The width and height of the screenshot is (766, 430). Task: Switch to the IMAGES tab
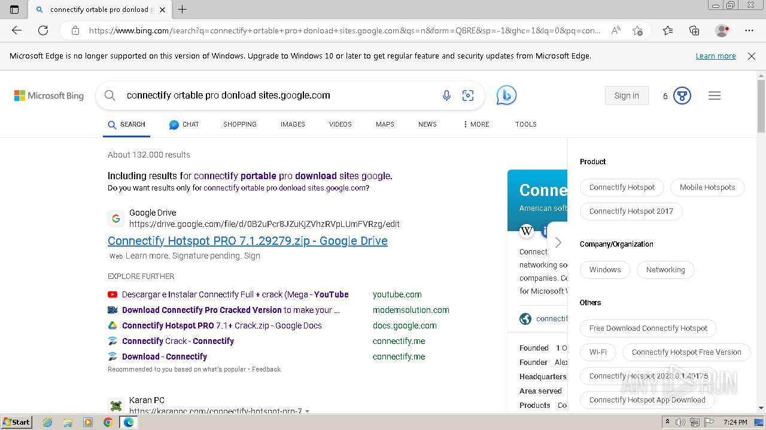point(293,124)
